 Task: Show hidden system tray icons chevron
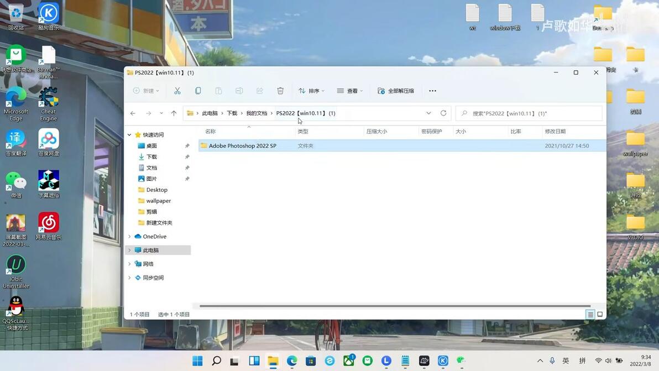[540, 360]
